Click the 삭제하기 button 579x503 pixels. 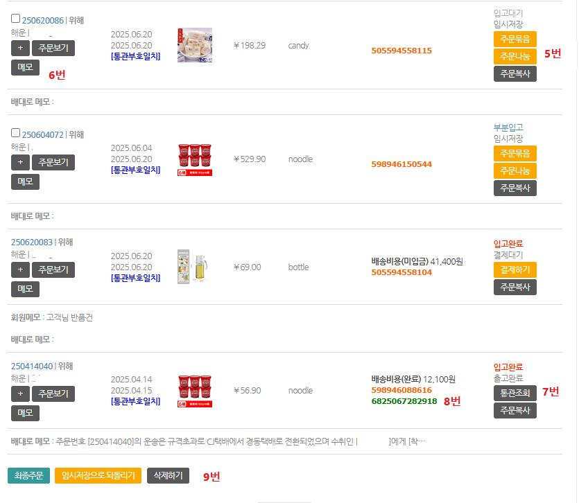[x=168, y=475]
